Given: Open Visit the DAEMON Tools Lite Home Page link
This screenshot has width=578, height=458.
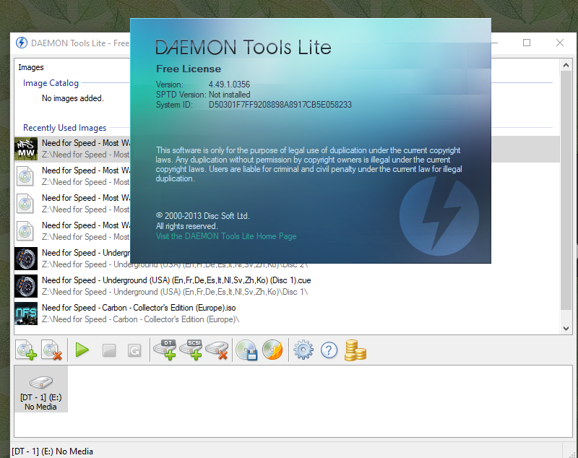Looking at the screenshot, I should [x=226, y=236].
